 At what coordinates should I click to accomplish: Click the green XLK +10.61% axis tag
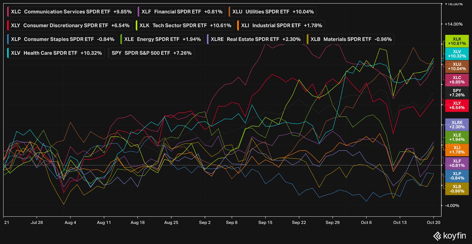(457, 41)
